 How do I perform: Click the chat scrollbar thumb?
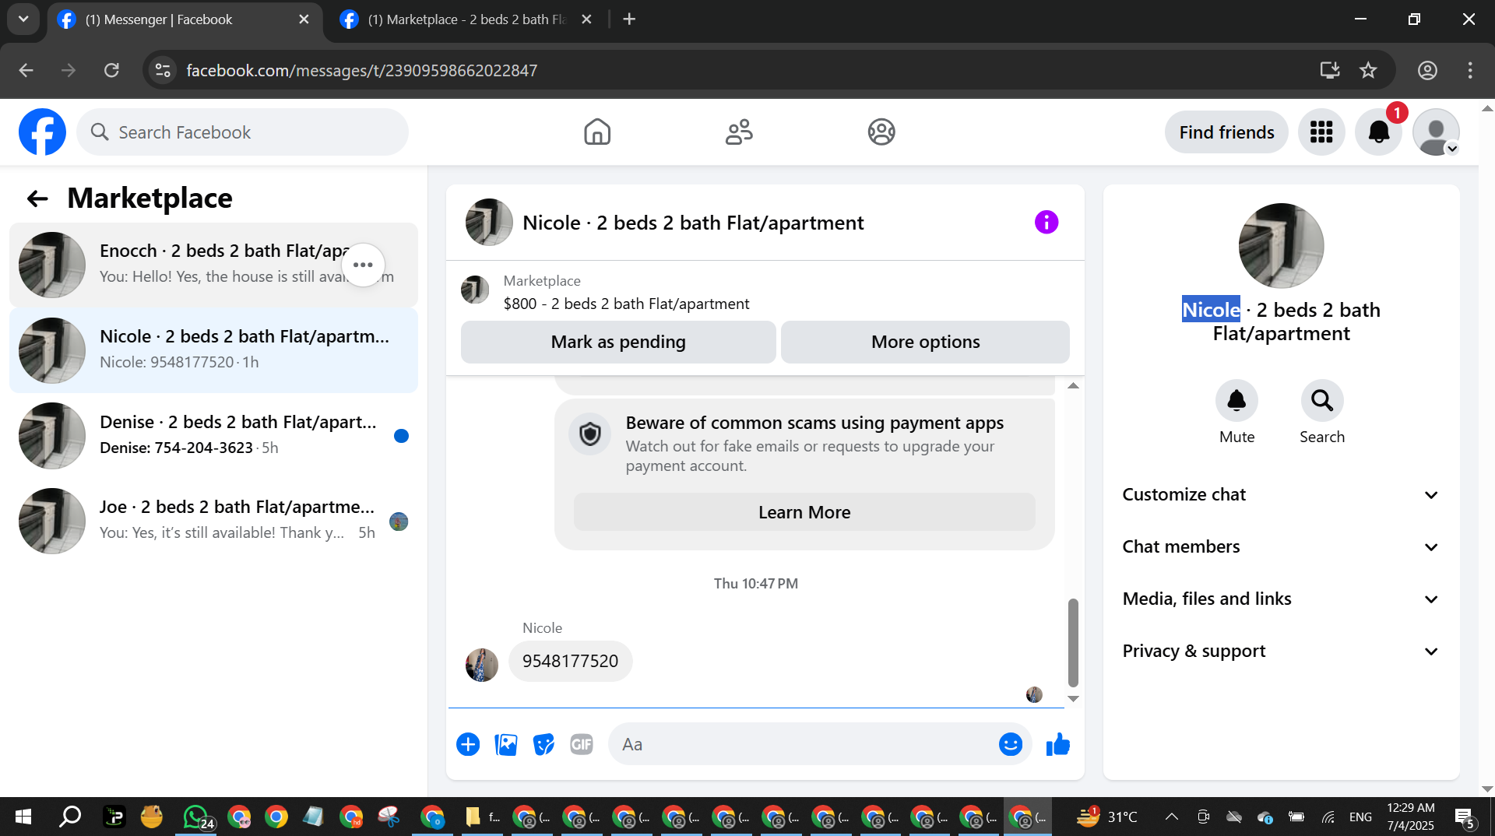pos(1073,642)
